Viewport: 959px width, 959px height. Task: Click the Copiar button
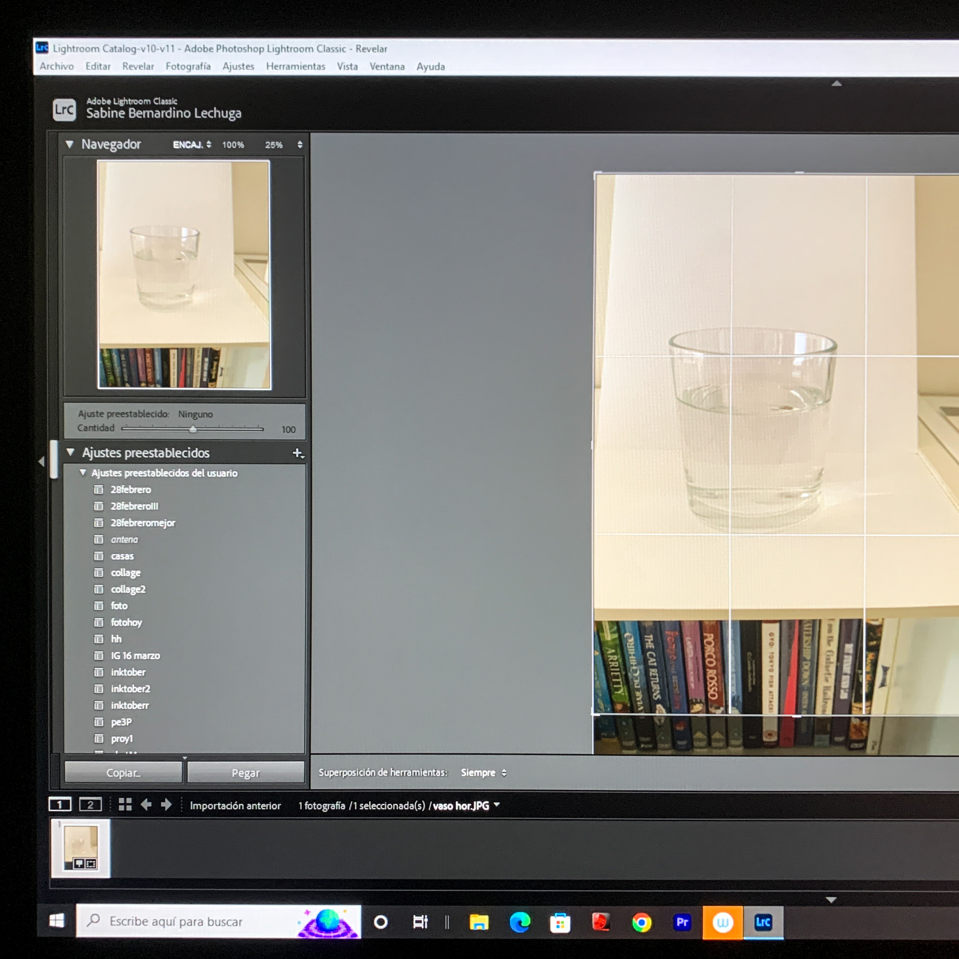(123, 773)
